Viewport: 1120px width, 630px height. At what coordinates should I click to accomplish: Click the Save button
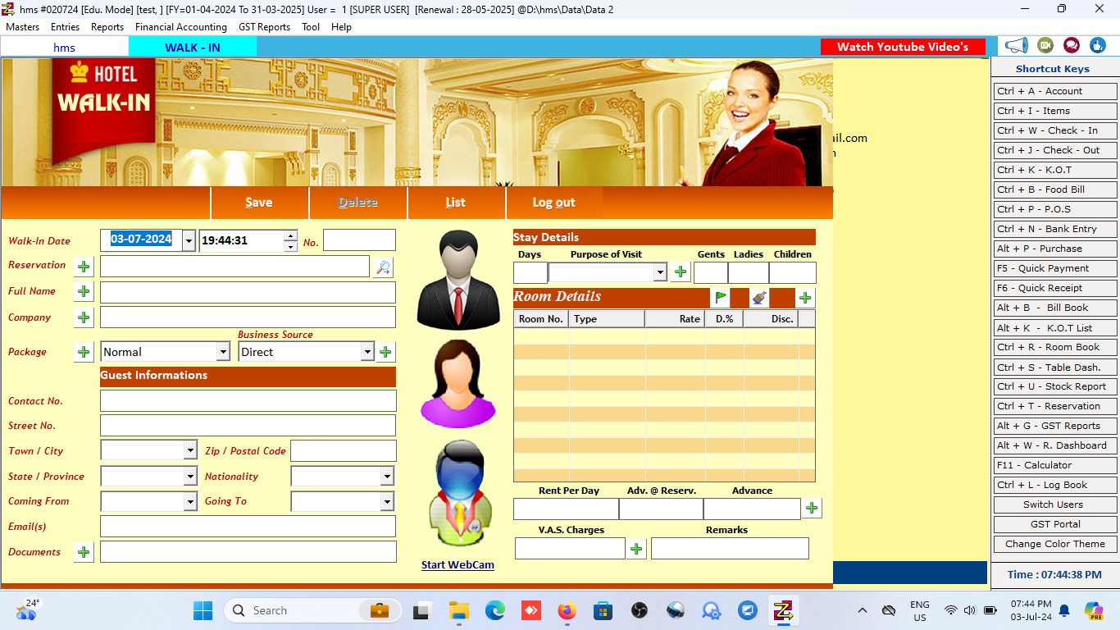259,203
